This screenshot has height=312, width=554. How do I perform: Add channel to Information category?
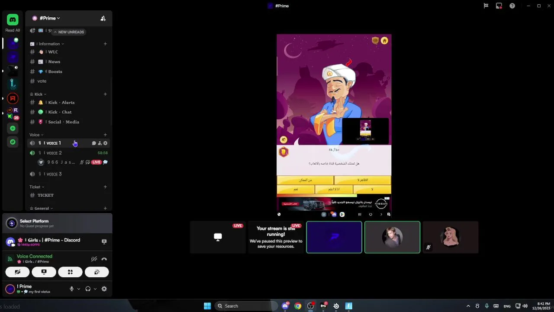click(105, 44)
